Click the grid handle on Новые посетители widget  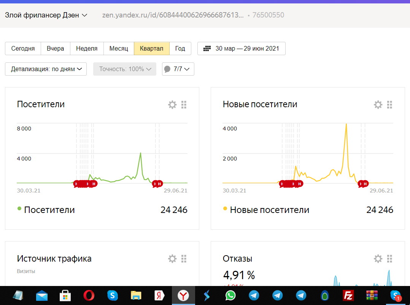(x=389, y=105)
